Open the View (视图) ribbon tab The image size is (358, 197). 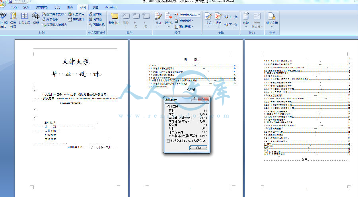[x=95, y=7]
